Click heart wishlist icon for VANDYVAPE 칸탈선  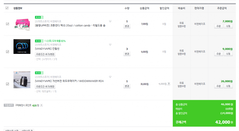point(110,44)
